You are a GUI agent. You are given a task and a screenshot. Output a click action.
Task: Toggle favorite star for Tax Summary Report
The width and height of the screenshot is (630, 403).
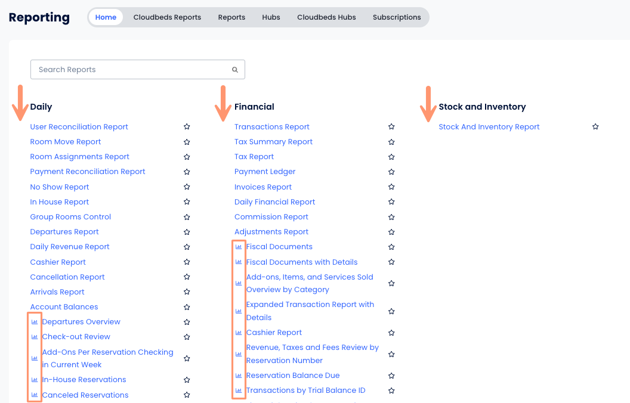pyautogui.click(x=391, y=142)
